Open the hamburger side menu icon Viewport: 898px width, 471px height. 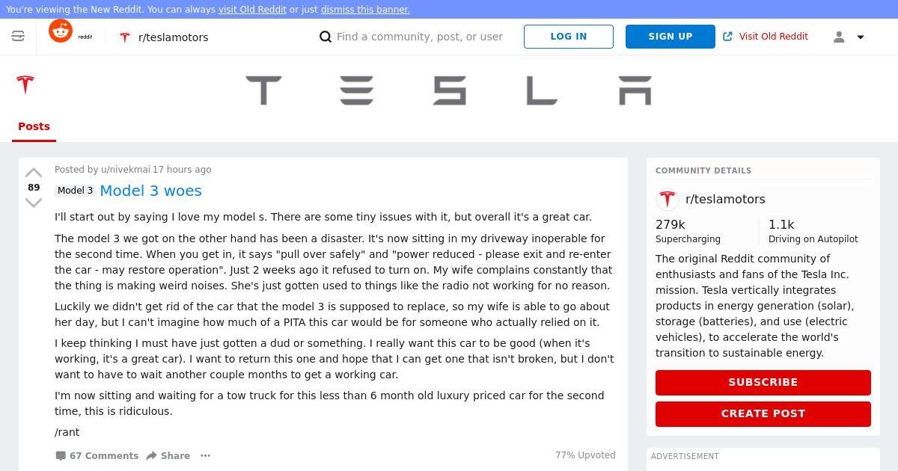(x=18, y=36)
